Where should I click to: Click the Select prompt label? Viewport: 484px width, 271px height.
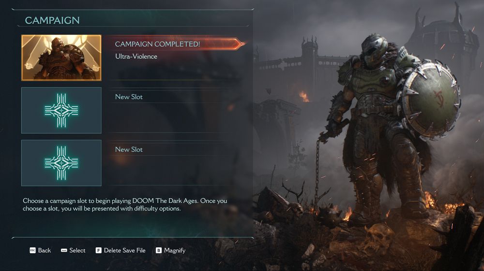77,250
